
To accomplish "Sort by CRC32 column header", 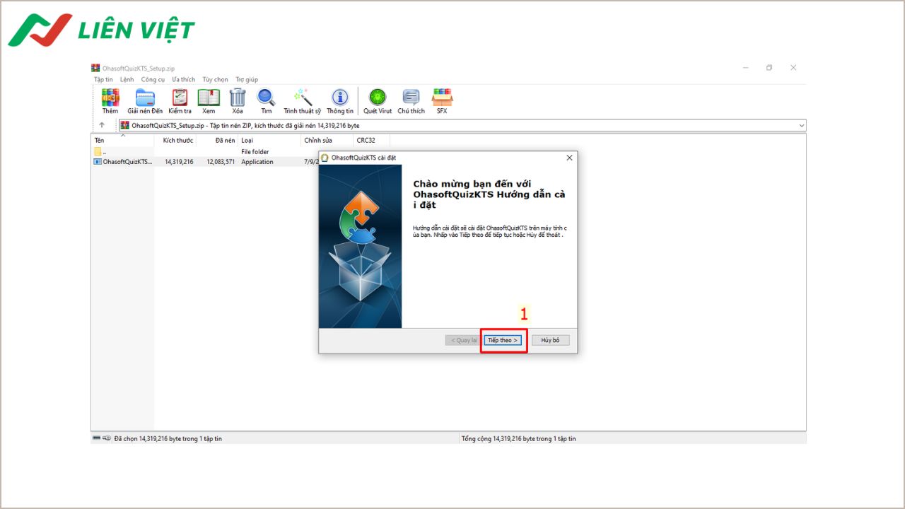I will click(x=372, y=141).
